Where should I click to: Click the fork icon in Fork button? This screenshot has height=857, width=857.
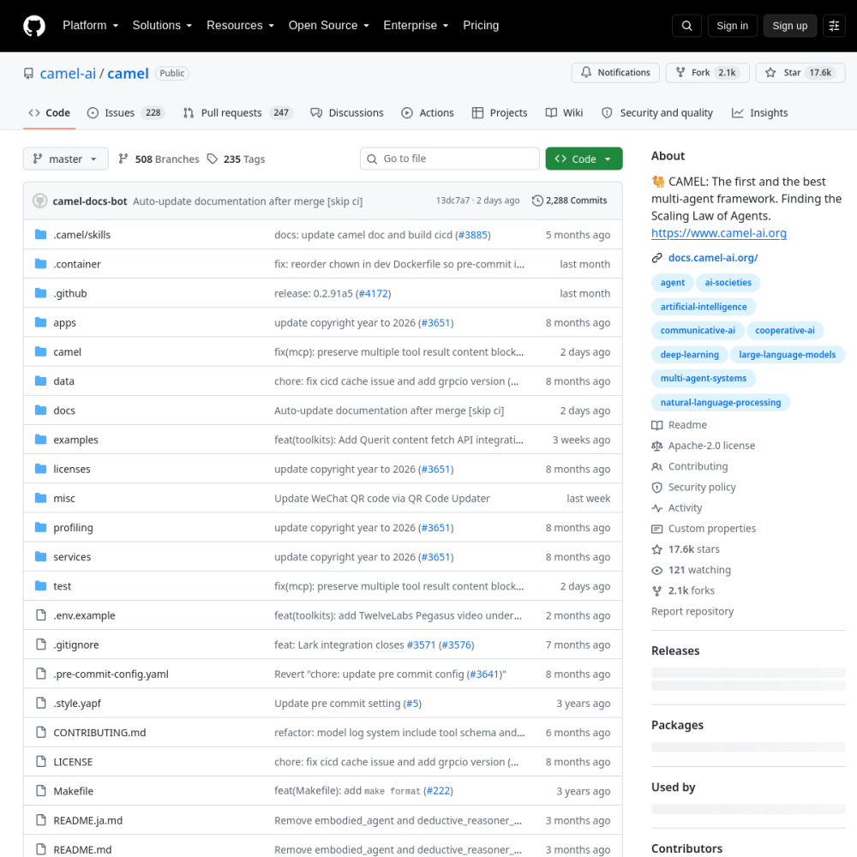680,73
